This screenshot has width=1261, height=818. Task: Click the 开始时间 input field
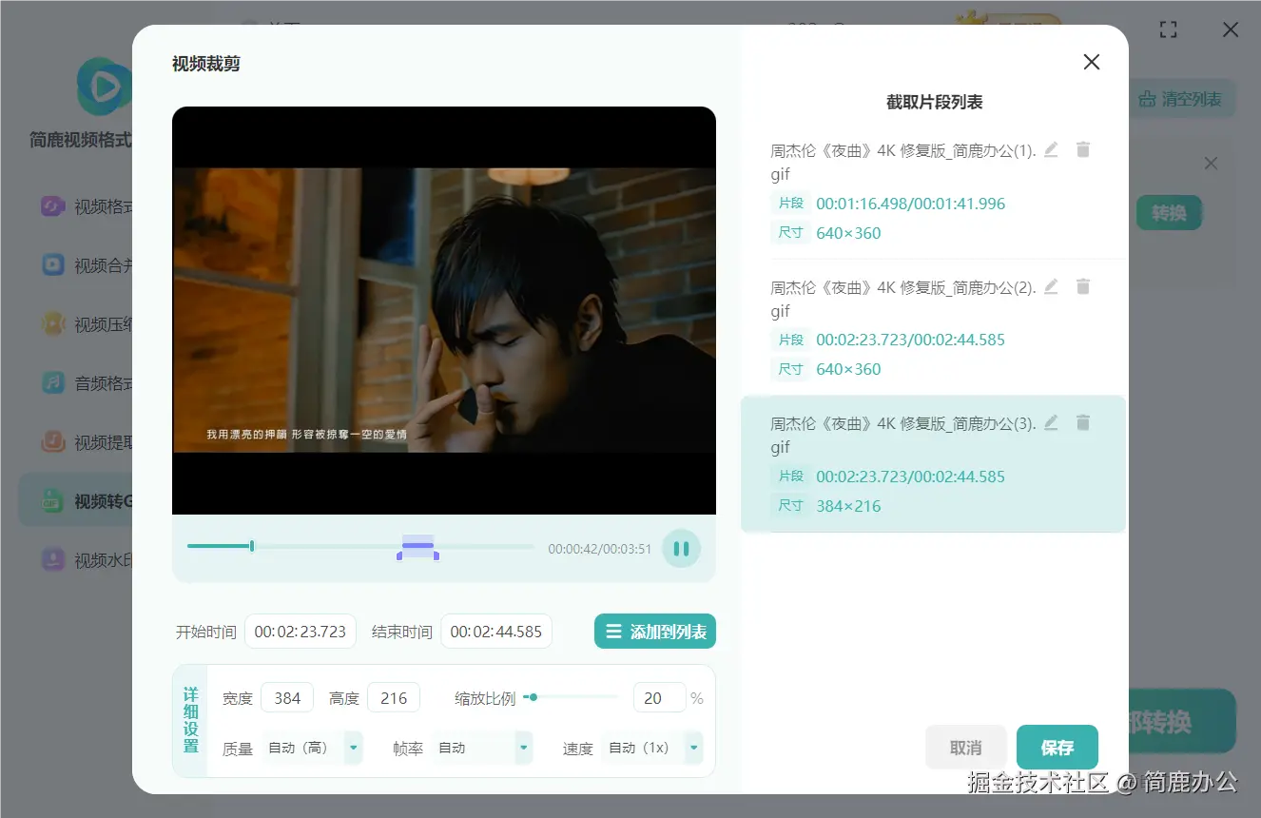tap(301, 632)
